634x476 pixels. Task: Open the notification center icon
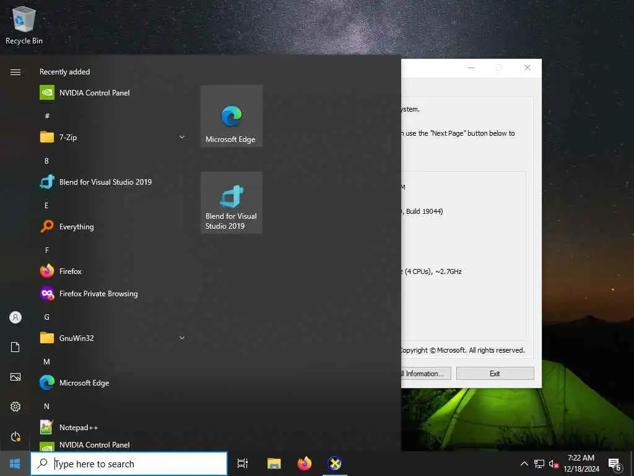coord(615,464)
